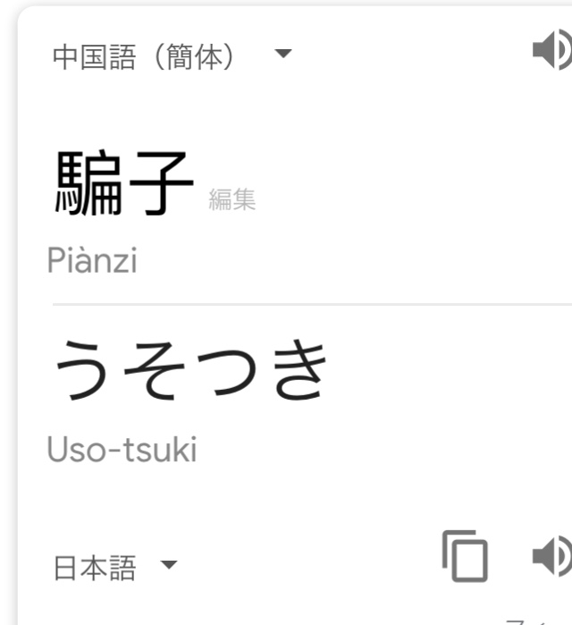Screen dimensions: 572x625
Task: Select the 中国語（簡体）source language label
Action: [143, 56]
